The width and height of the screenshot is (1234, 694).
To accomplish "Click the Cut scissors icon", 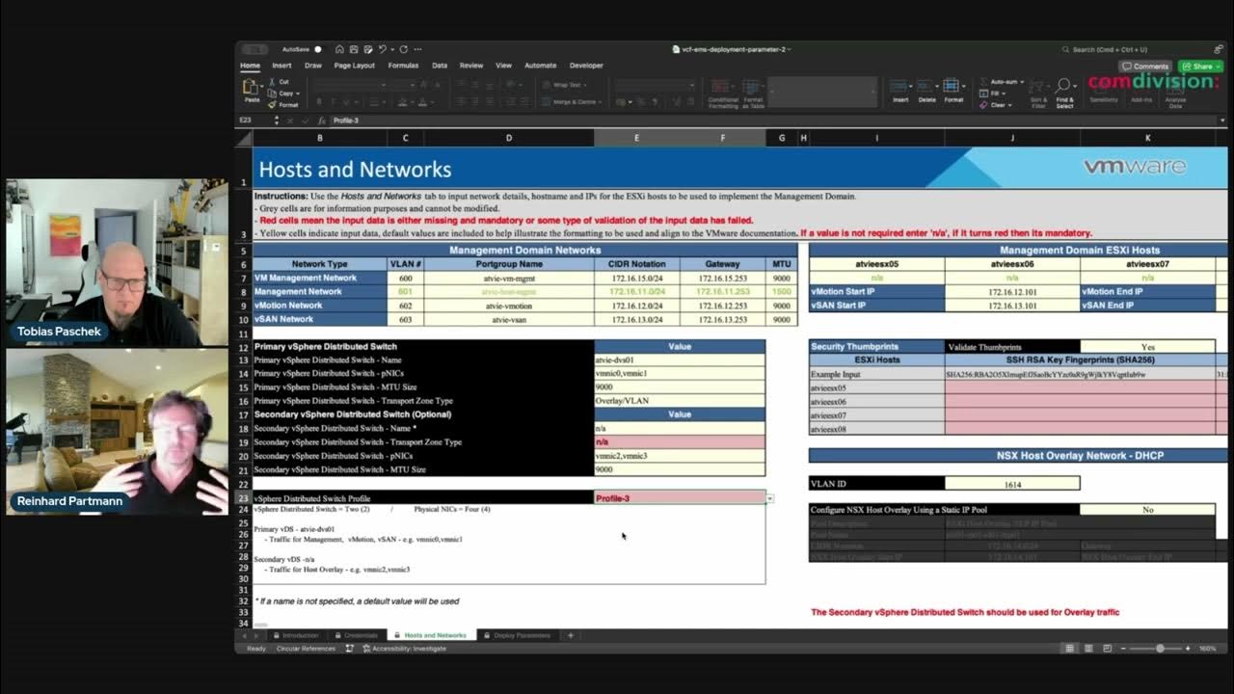I will click(x=273, y=82).
